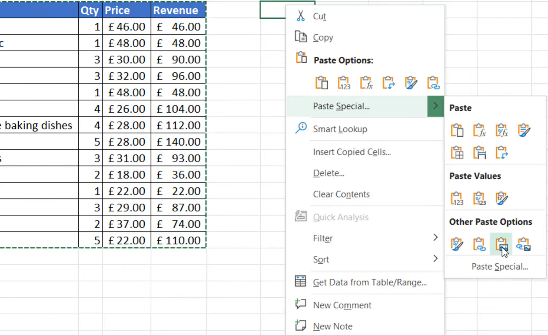This screenshot has width=548, height=335.
Task: Click the Qty cell in the £ 104.00 revenue row
Action: point(90,109)
